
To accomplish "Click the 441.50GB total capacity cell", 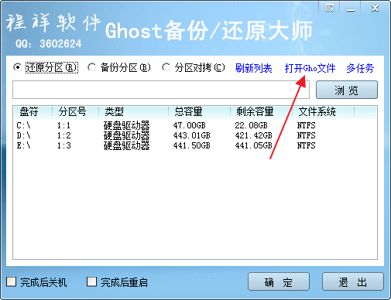I will click(x=192, y=145).
